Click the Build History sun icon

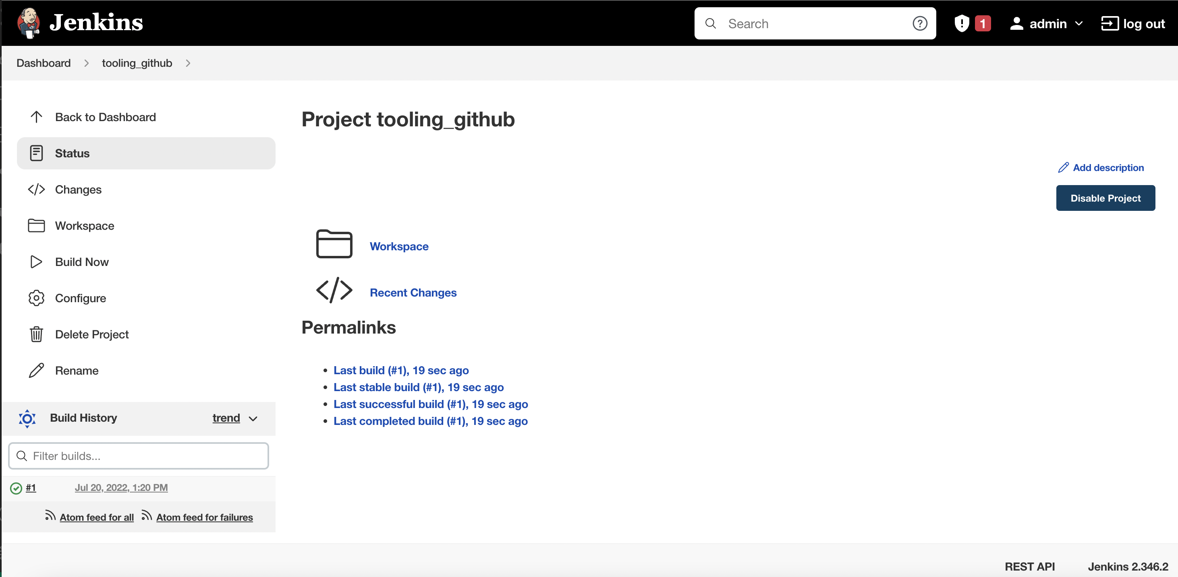[x=27, y=418]
